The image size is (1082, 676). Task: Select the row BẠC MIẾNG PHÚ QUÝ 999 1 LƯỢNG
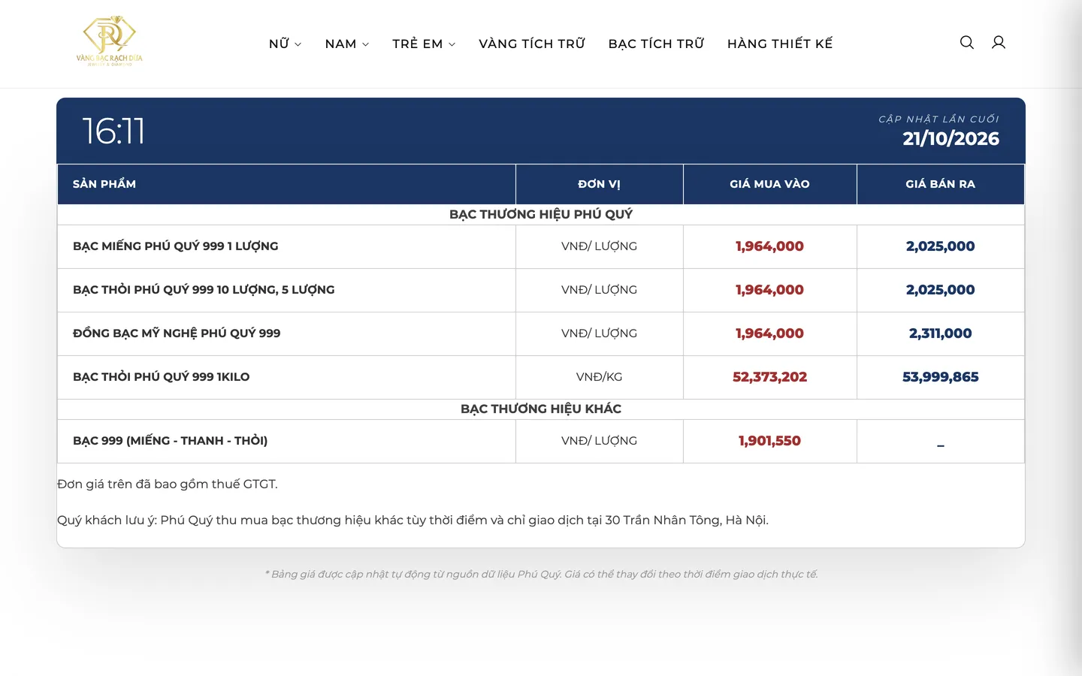(x=541, y=246)
